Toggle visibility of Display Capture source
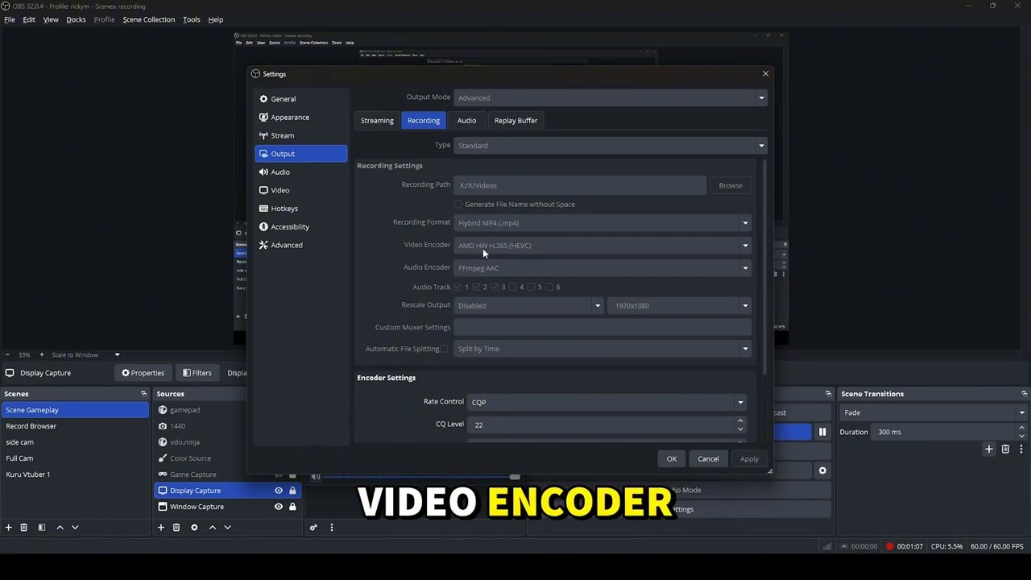 click(x=279, y=491)
